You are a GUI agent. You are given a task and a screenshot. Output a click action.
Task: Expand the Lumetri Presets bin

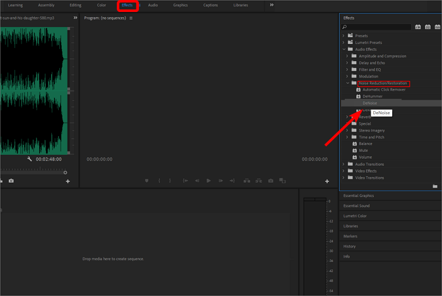343,42
